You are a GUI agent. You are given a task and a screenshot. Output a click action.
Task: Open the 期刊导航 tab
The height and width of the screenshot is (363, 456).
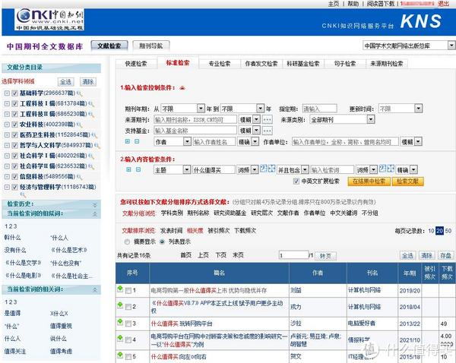(151, 46)
